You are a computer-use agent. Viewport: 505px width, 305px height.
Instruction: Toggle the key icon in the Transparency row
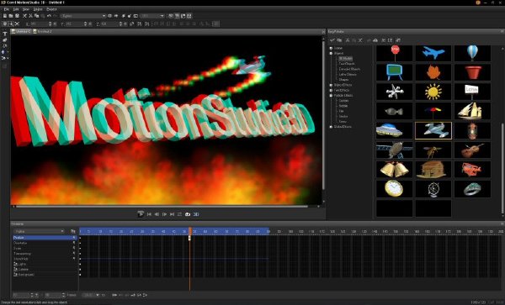pyautogui.click(x=74, y=253)
